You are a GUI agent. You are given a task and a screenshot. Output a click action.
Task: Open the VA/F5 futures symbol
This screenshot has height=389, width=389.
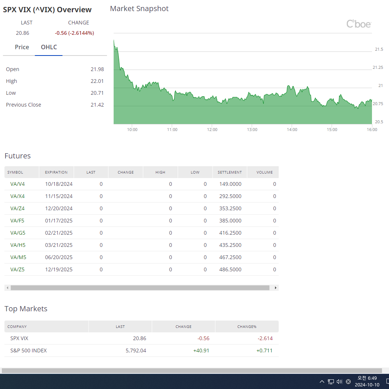coord(17,221)
